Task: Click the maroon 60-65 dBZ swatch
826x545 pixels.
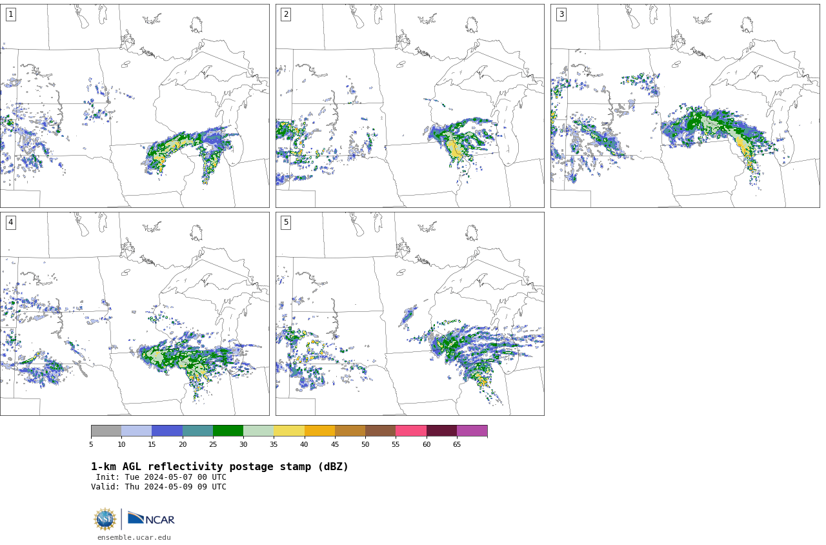Action: pos(441,431)
